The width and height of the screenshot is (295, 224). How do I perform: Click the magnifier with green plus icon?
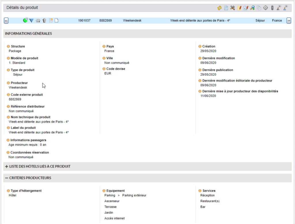coord(252,8)
